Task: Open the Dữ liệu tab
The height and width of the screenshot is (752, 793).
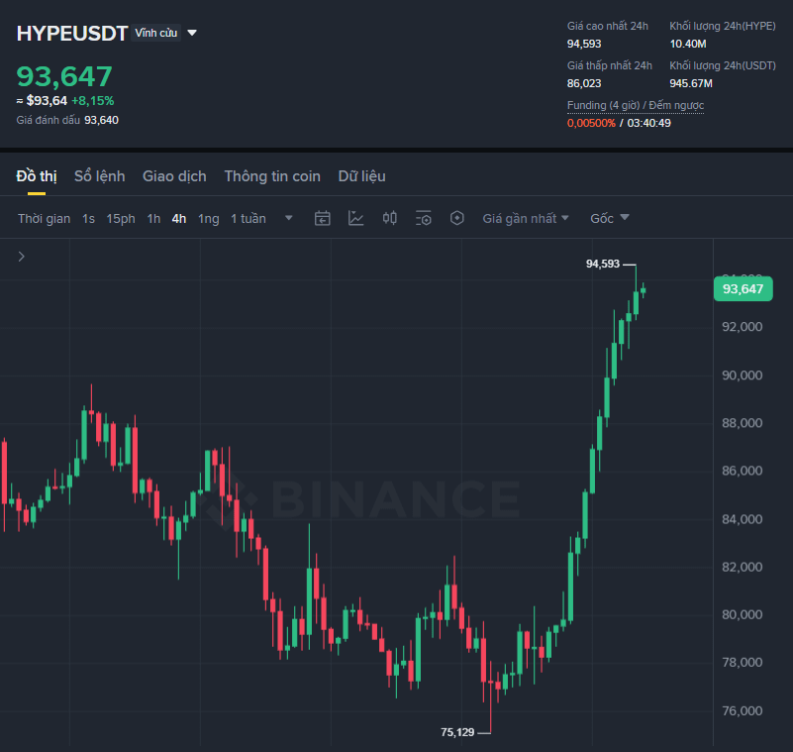Action: pyautogui.click(x=361, y=176)
